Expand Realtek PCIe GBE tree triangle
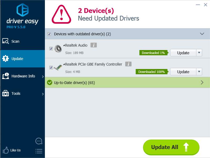This screenshot has width=210, height=158. [x=64, y=64]
